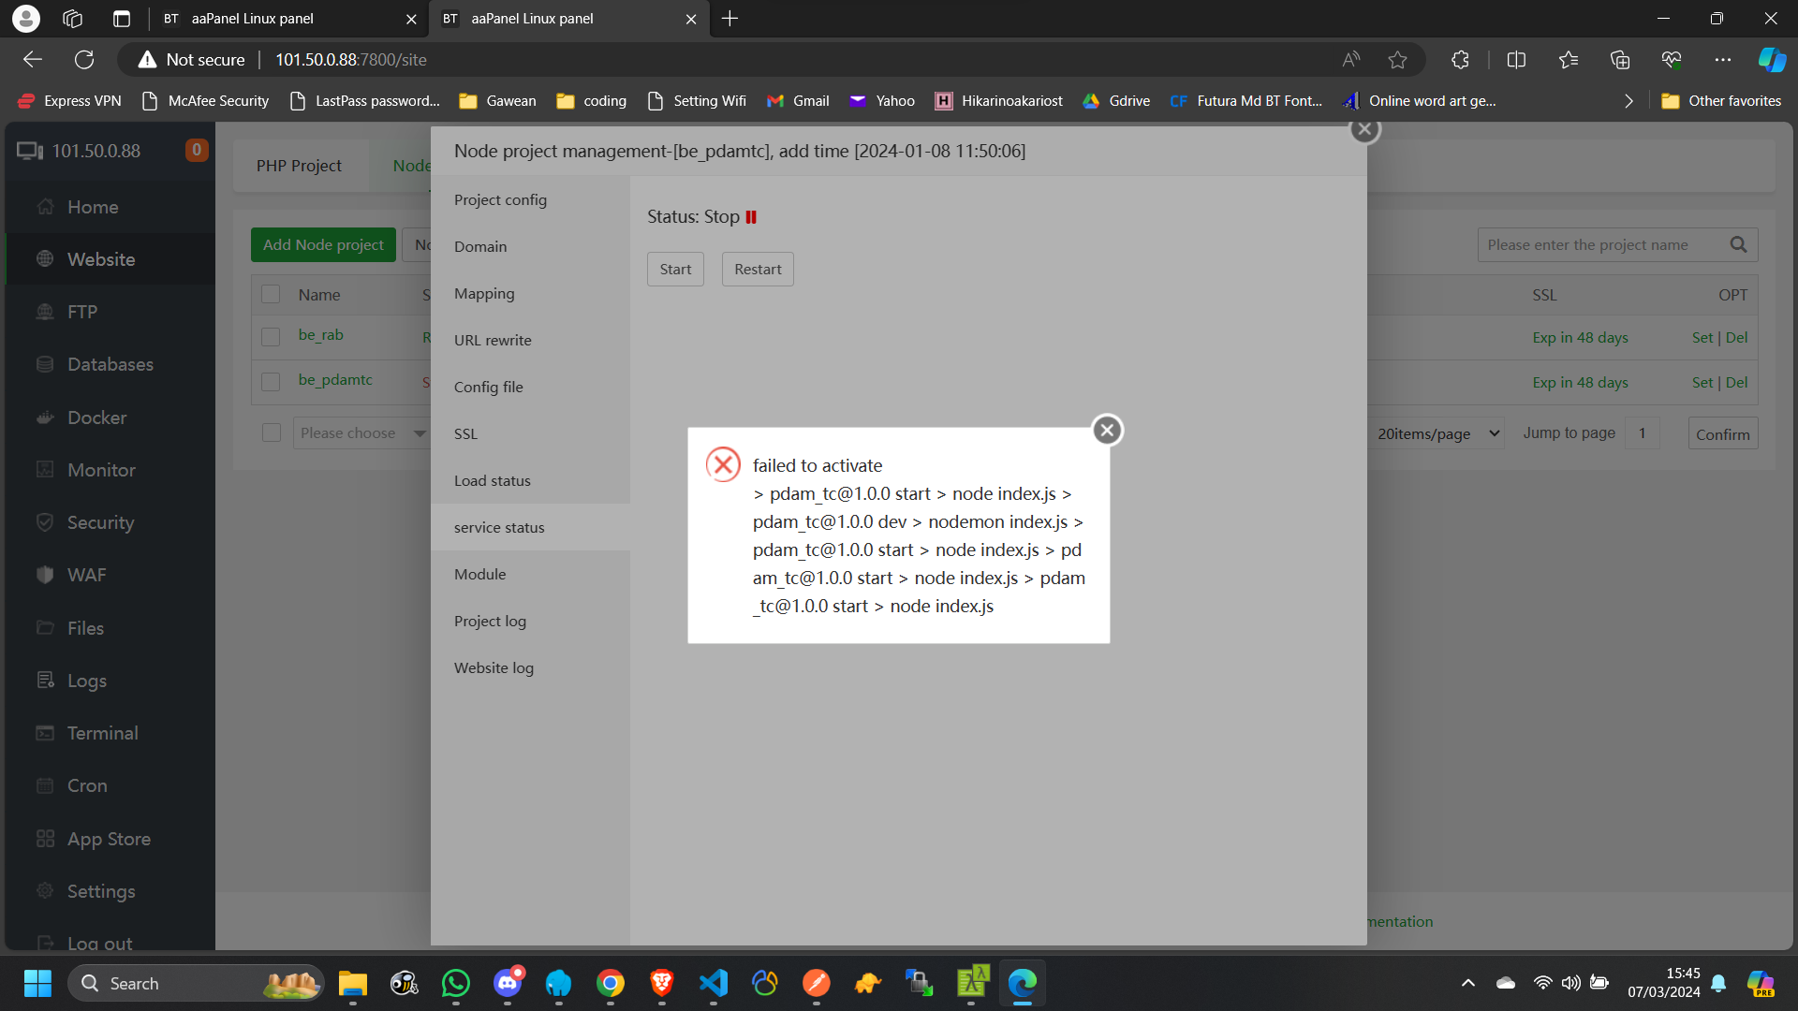Click the search magnifier next to project name field
Viewport: 1798px width, 1011px height.
(x=1738, y=244)
